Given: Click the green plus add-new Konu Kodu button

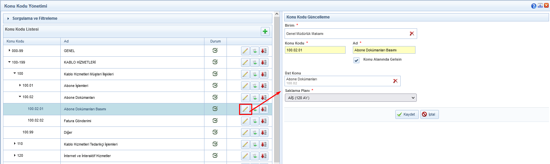Looking at the screenshot, I should 265,32.
